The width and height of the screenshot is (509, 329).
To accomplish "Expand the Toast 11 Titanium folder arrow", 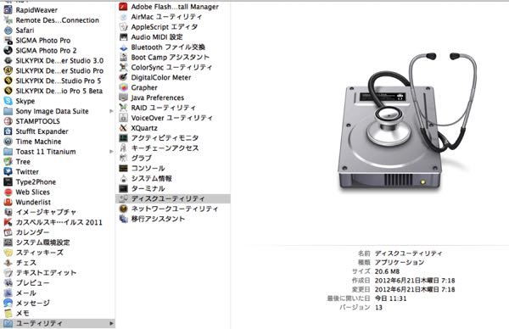I will pyautogui.click(x=111, y=152).
